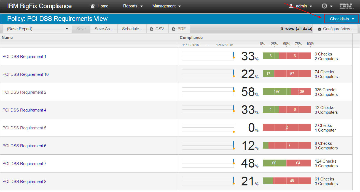Open PCI DSS Requirement 7 link

24,164
